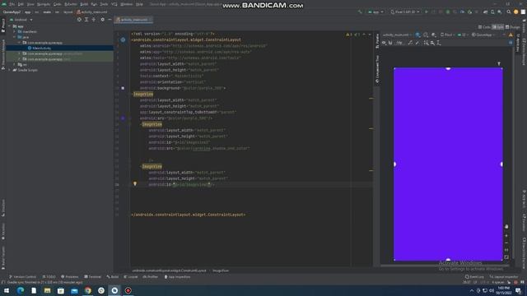The height and width of the screenshot is (296, 527).
Task: Run the app with the green play button
Action: tap(427, 12)
